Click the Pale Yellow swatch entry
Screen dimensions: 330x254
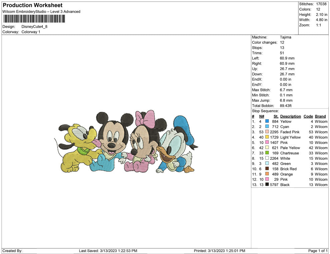pos(267,148)
